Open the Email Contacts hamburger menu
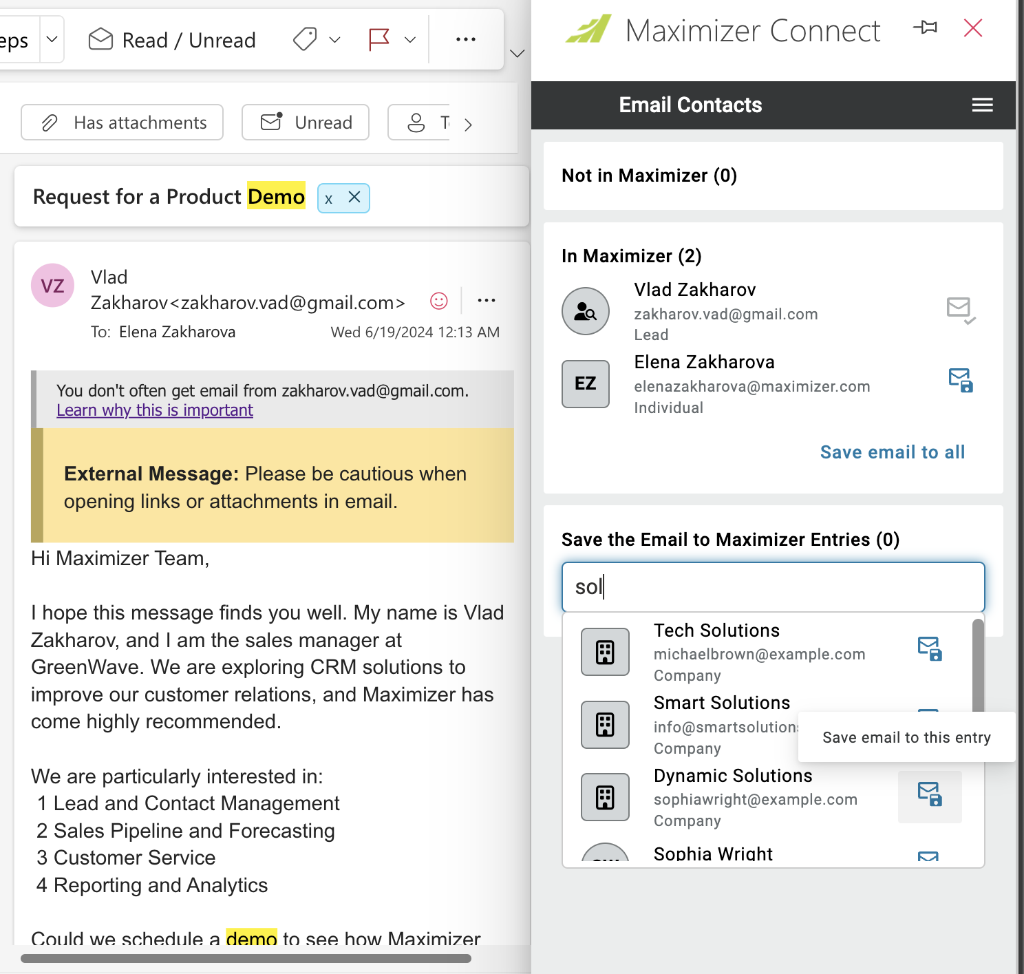This screenshot has height=974, width=1024. 982,105
